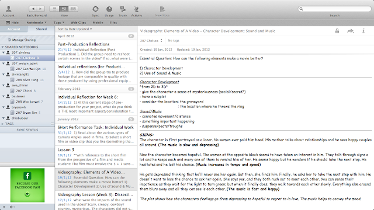Open the Post-Production Reflections note

96,51
